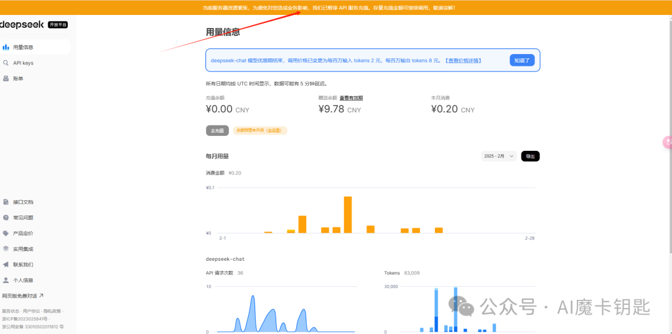Open the 浙ICP备2023025841号 link
This screenshot has width=672, height=334.
coord(24,319)
